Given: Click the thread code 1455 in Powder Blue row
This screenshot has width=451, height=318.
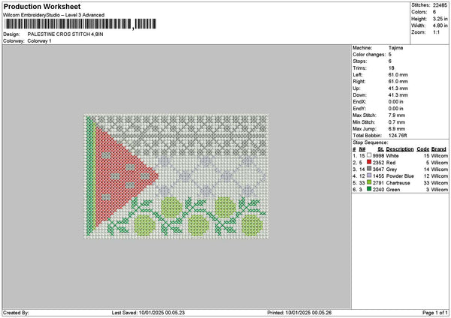Looking at the screenshot, I should coord(378,176).
